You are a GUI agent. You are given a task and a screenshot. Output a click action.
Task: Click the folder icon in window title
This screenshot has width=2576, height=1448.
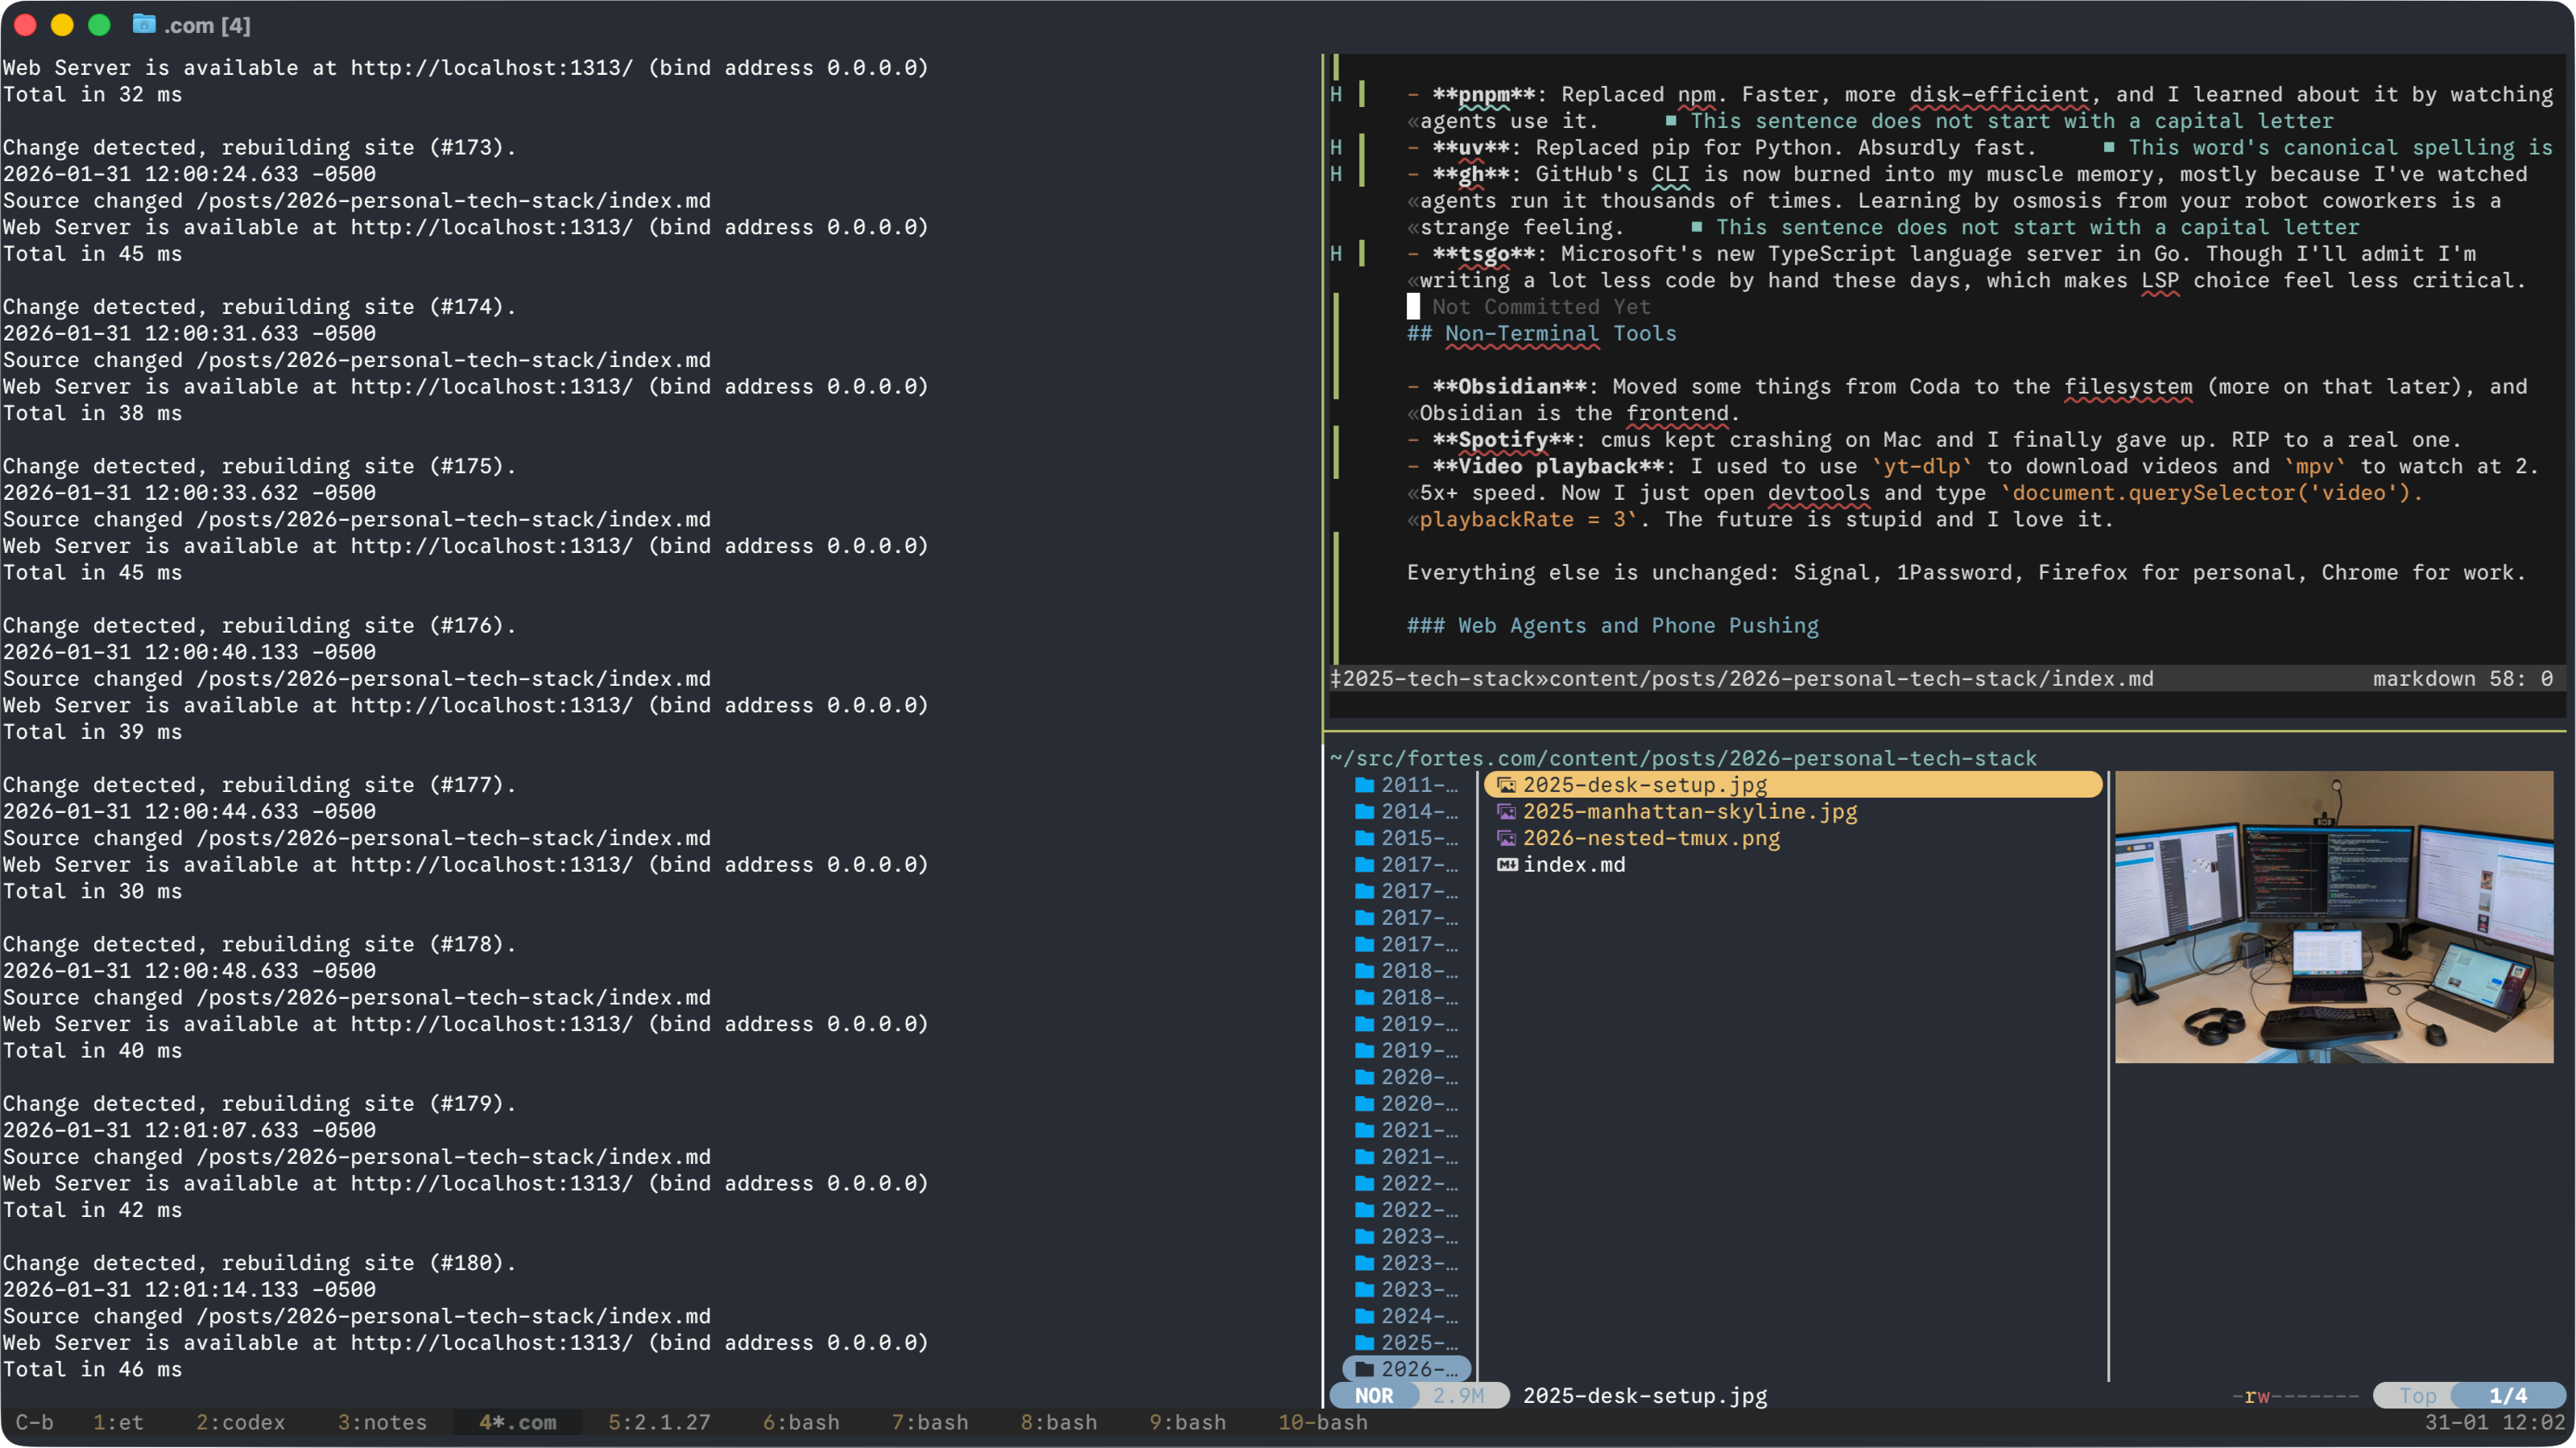tap(144, 24)
